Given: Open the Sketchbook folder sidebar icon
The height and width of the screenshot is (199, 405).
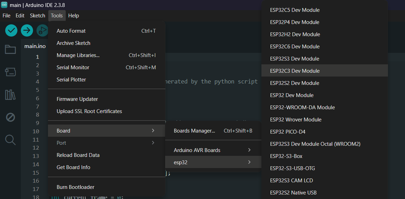Looking at the screenshot, I should point(10,49).
